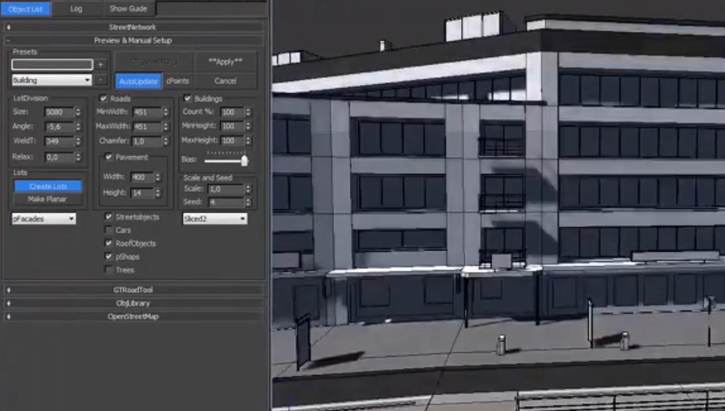
Task: Toggle the Streetobjects checkbox
Action: (109, 216)
